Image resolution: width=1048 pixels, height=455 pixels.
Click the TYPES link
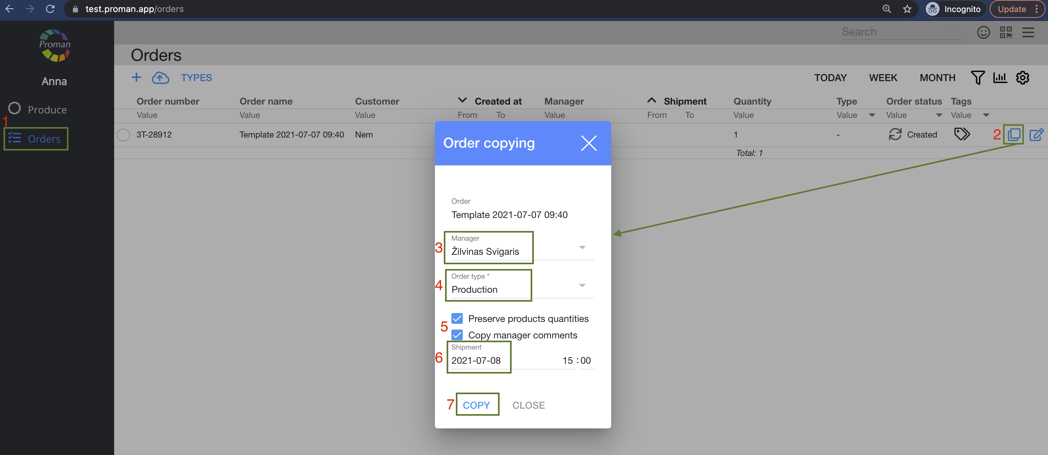196,78
